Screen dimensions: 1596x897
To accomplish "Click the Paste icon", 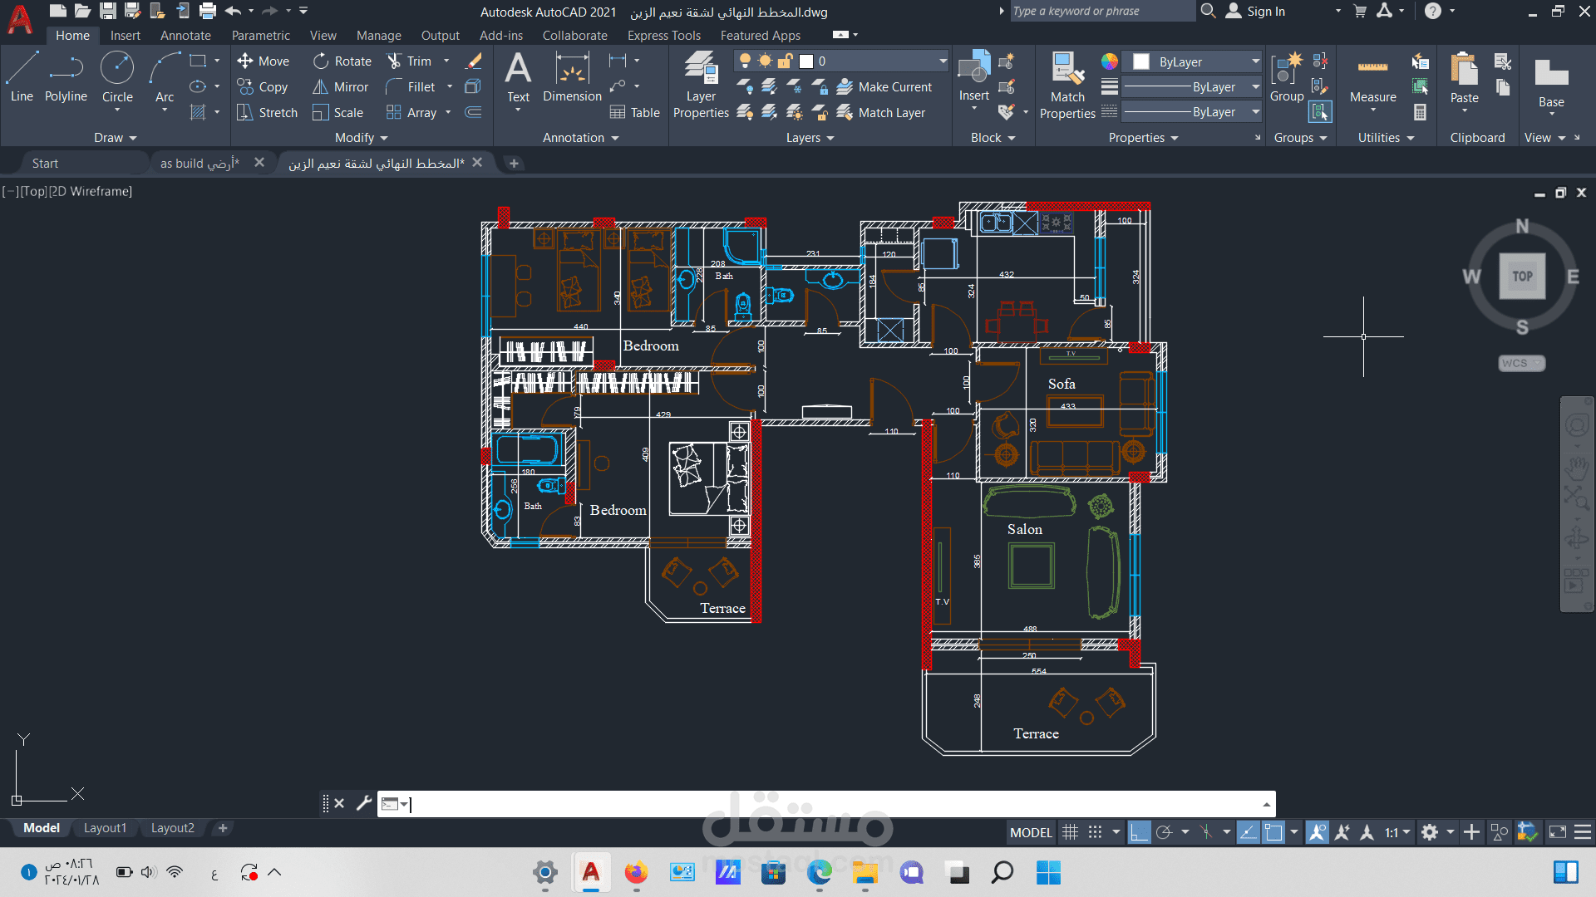I will (x=1464, y=76).
